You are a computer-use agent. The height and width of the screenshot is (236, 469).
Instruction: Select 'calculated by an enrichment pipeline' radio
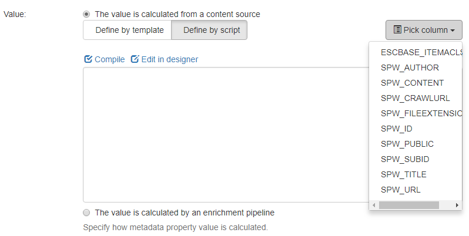[87, 213]
